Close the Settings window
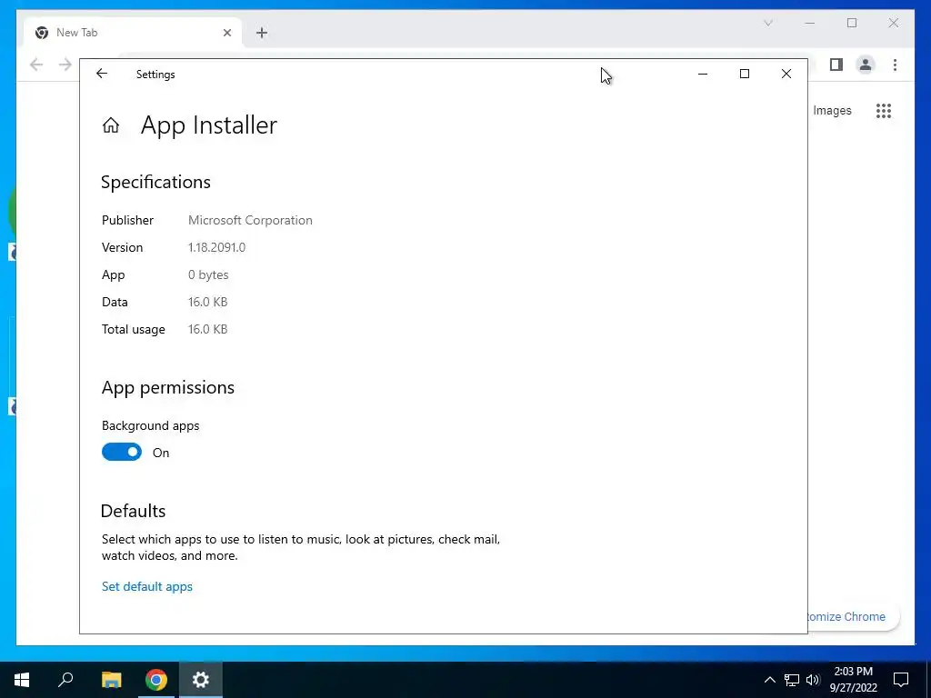The image size is (931, 698). (x=786, y=75)
